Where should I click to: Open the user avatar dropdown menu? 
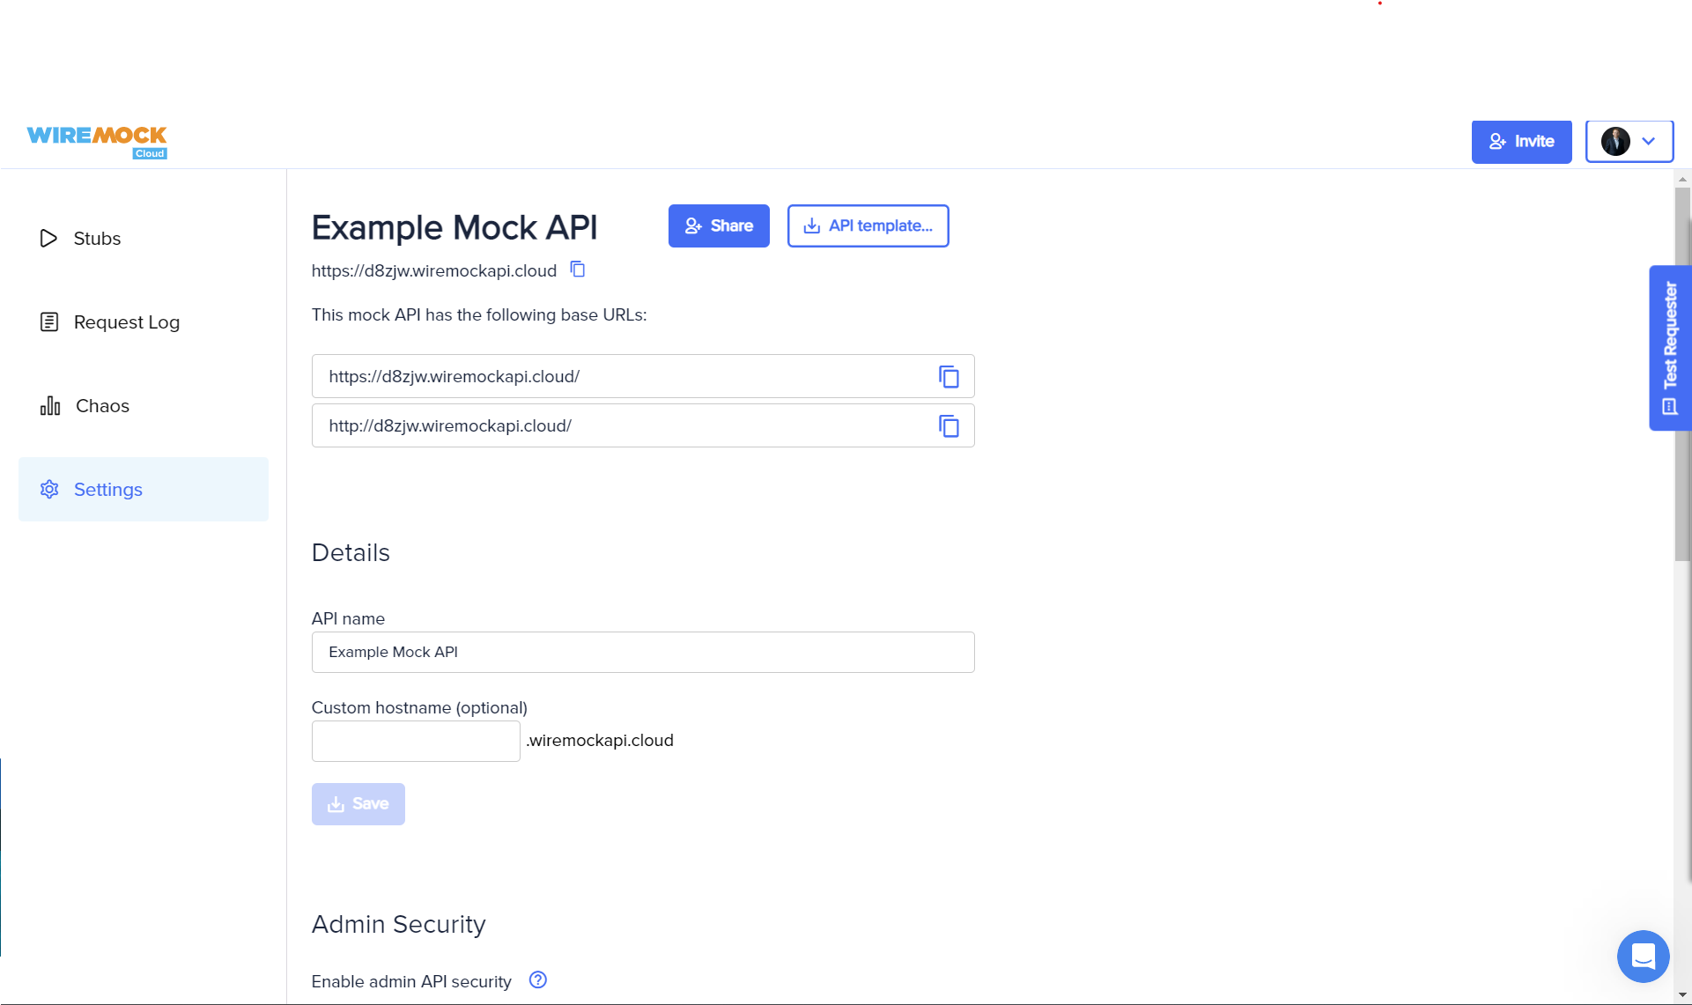1629,141
